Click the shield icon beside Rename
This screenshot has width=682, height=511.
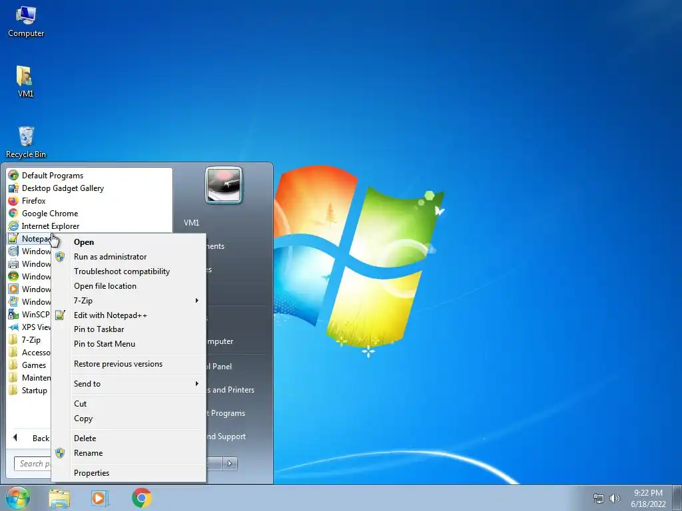pos(60,453)
